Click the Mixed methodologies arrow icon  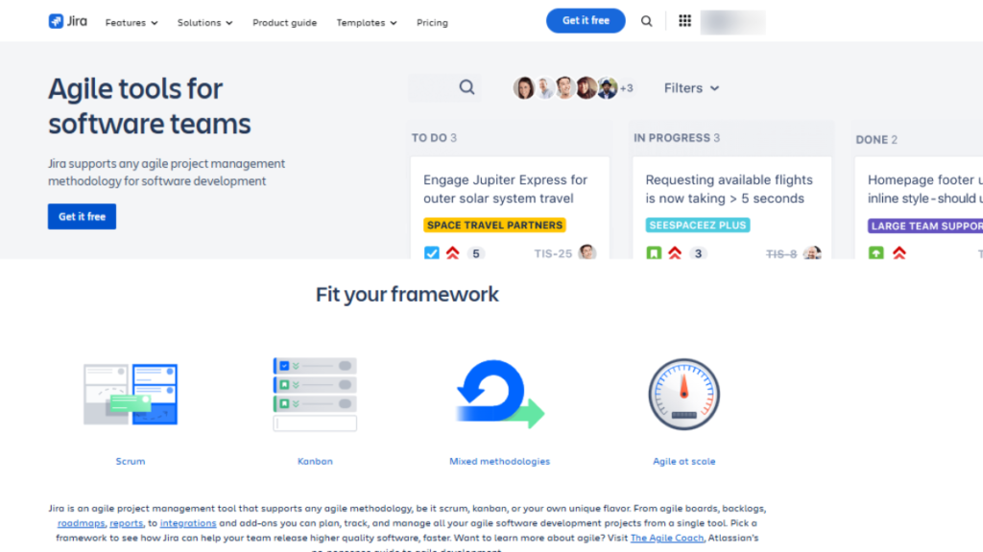click(x=498, y=393)
